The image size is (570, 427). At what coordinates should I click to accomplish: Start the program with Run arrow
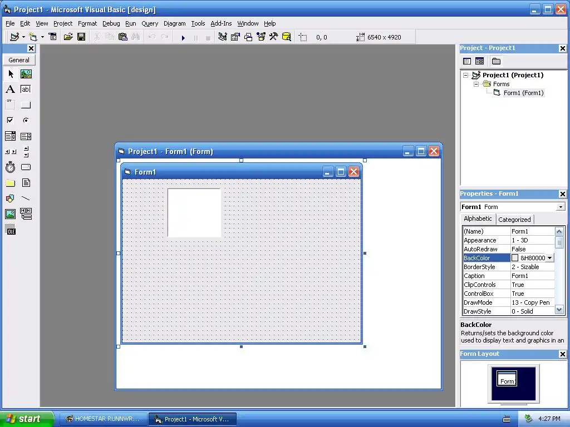click(183, 37)
